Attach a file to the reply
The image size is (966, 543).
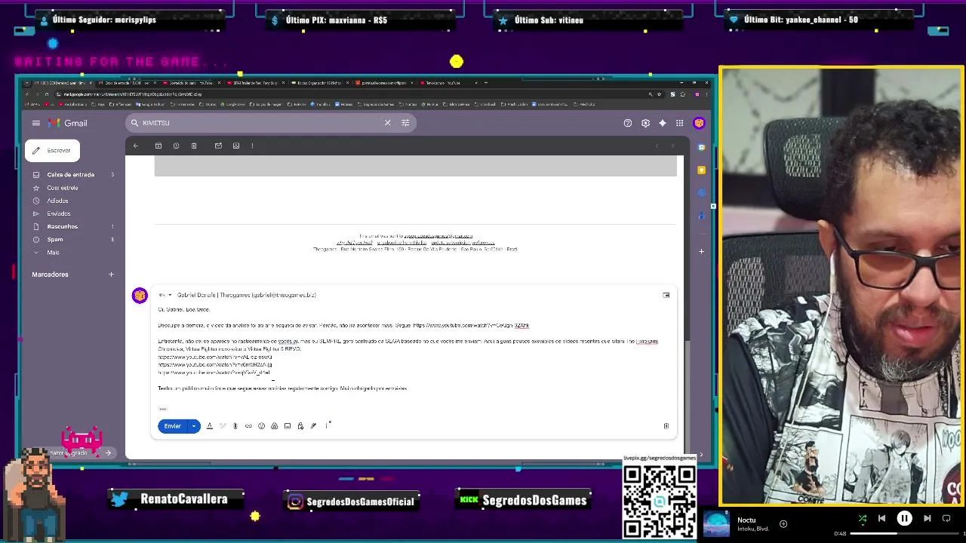pos(235,426)
